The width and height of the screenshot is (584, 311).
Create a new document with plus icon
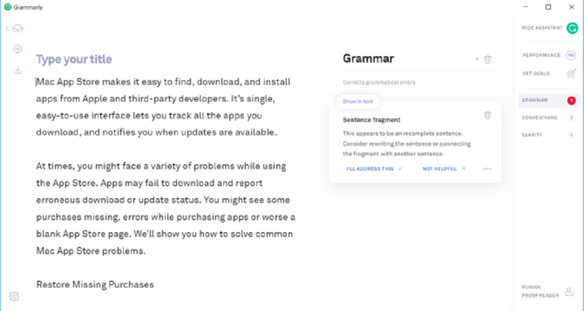18,49
